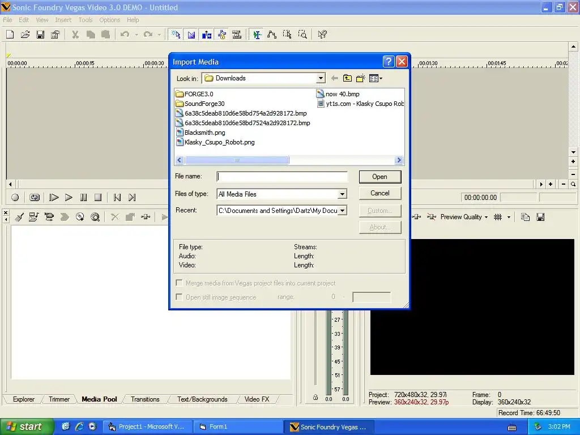Click the Import Media icon in Media Pool
Screen dimensions: 580x435
(x=33, y=217)
